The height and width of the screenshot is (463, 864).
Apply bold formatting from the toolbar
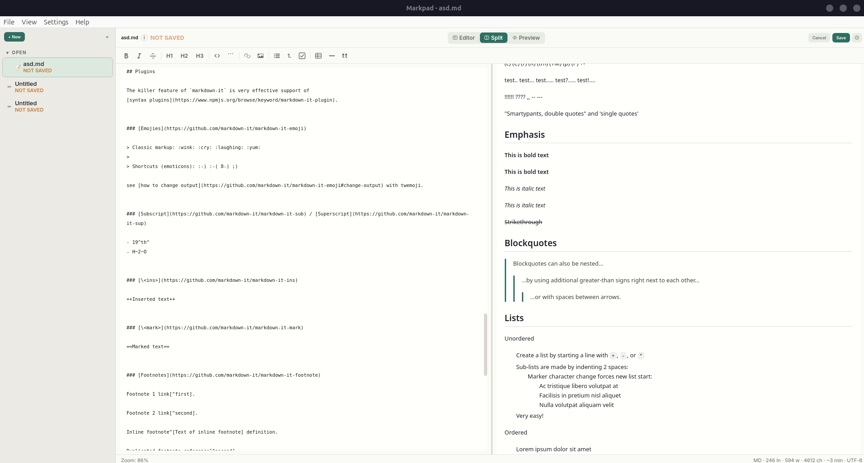point(126,56)
